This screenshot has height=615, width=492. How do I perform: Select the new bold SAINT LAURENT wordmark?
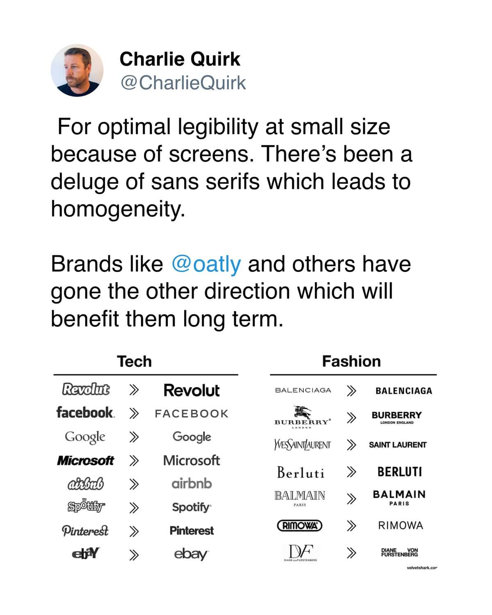pos(398,445)
